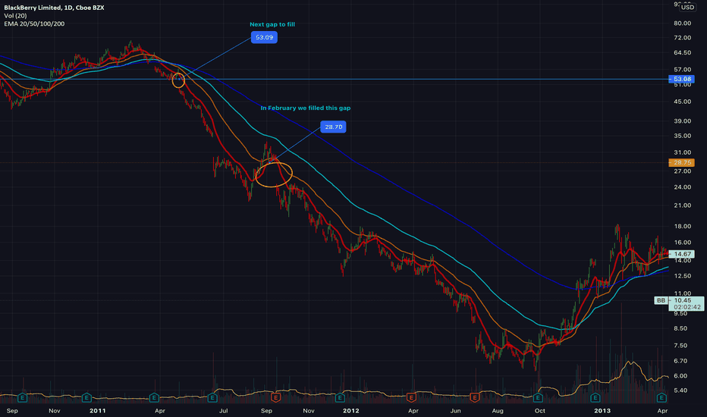
Task: Click the BlackBerry Limited symbol title
Action: tap(54, 8)
